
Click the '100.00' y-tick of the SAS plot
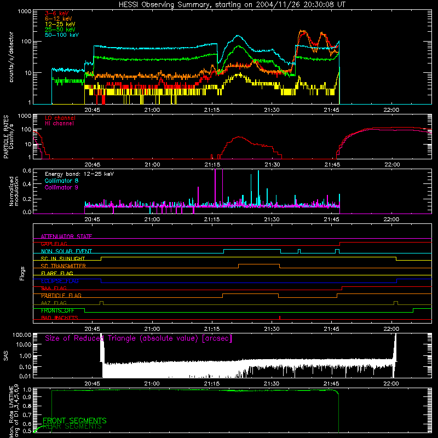click(22, 335)
